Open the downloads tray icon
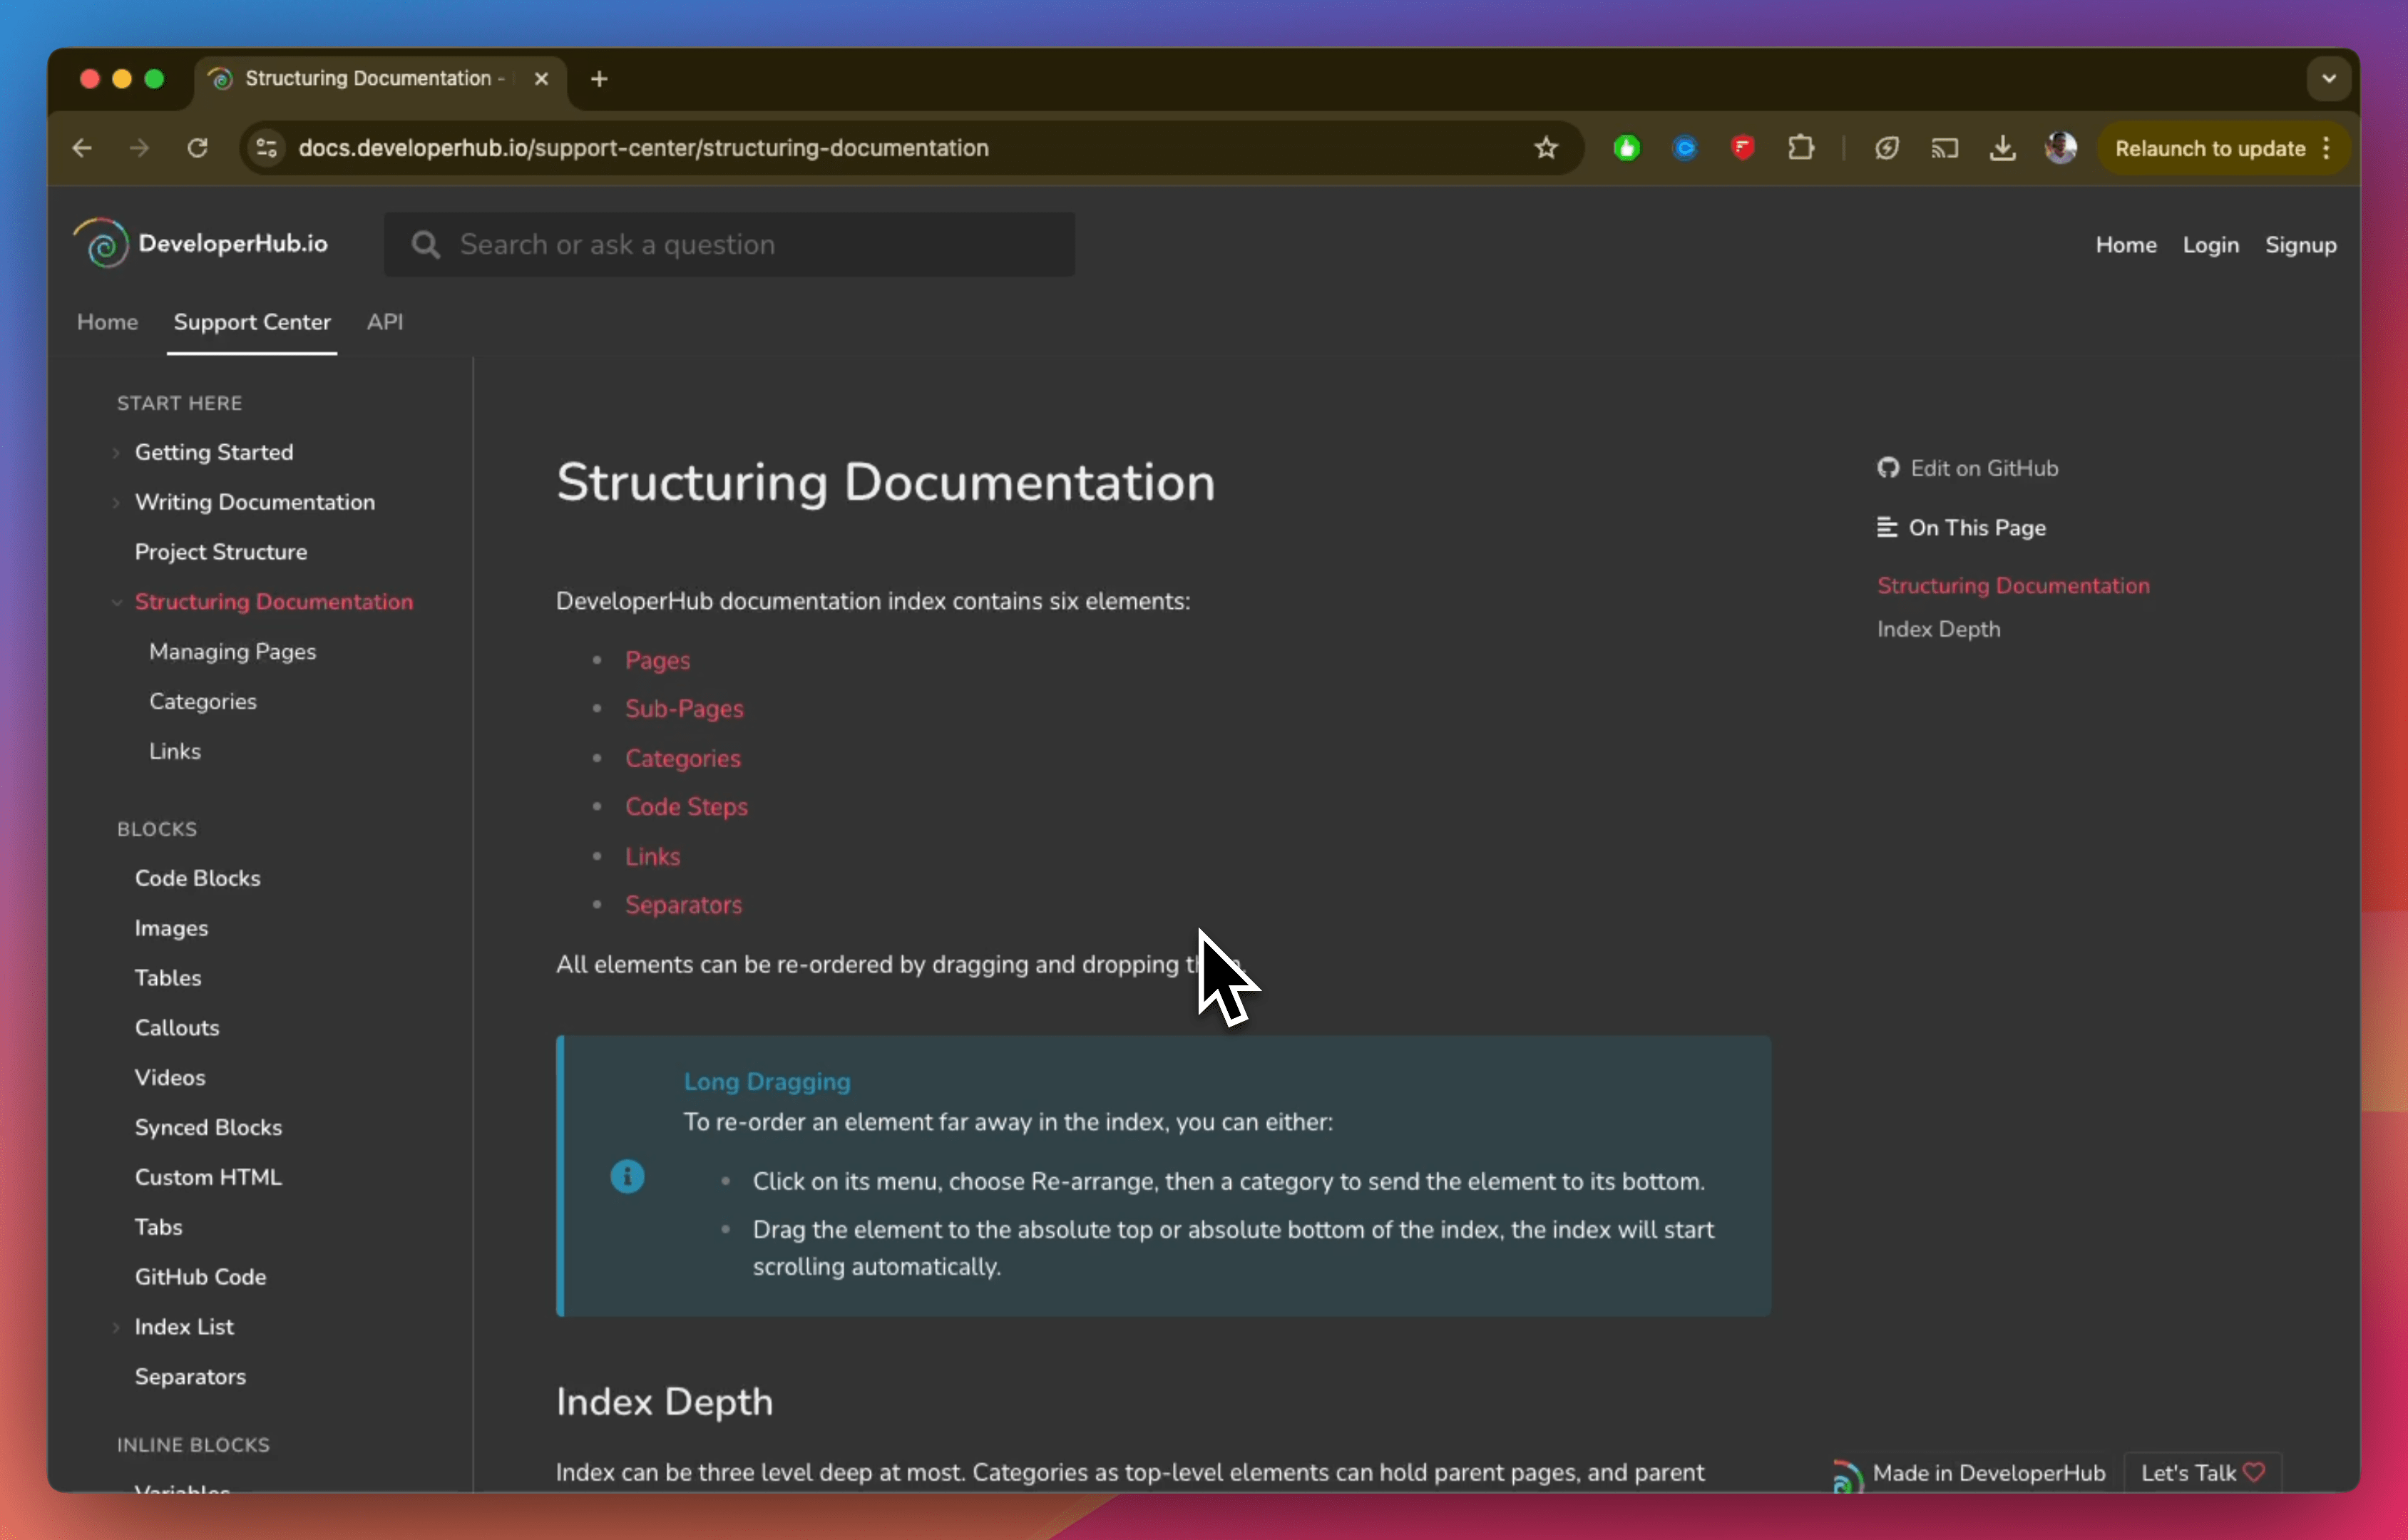Viewport: 2408px width, 1540px height. [2002, 148]
